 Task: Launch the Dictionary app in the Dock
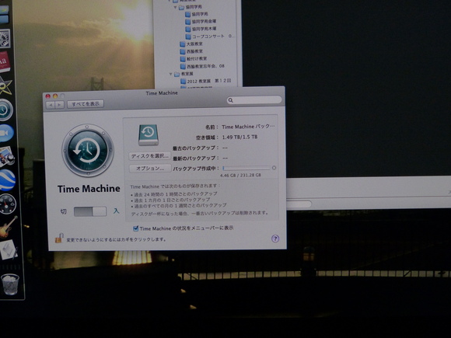click(x=5, y=62)
